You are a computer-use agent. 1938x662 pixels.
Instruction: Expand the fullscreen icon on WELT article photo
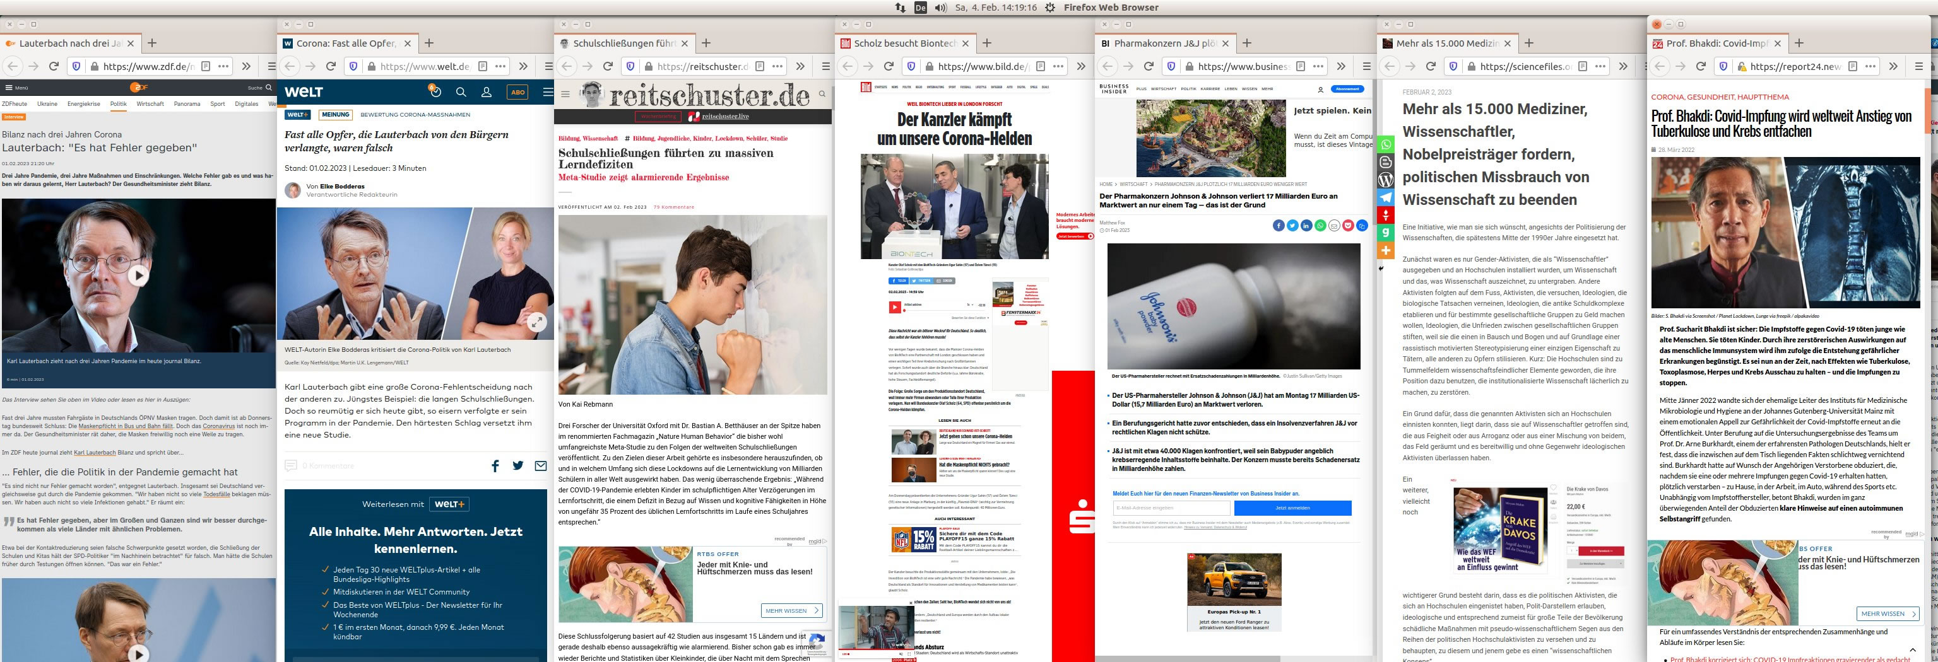[x=536, y=322]
